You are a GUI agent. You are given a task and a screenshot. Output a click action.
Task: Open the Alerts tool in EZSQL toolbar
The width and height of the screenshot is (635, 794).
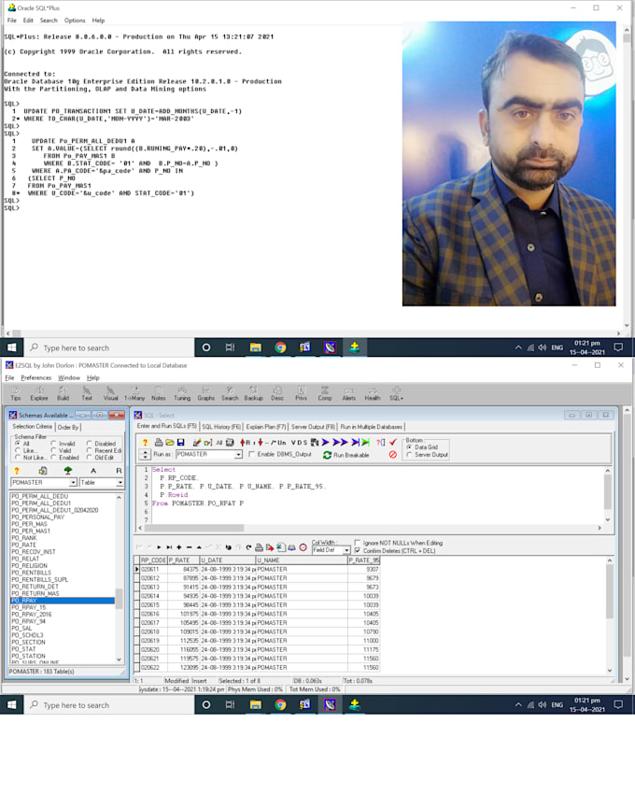(348, 393)
